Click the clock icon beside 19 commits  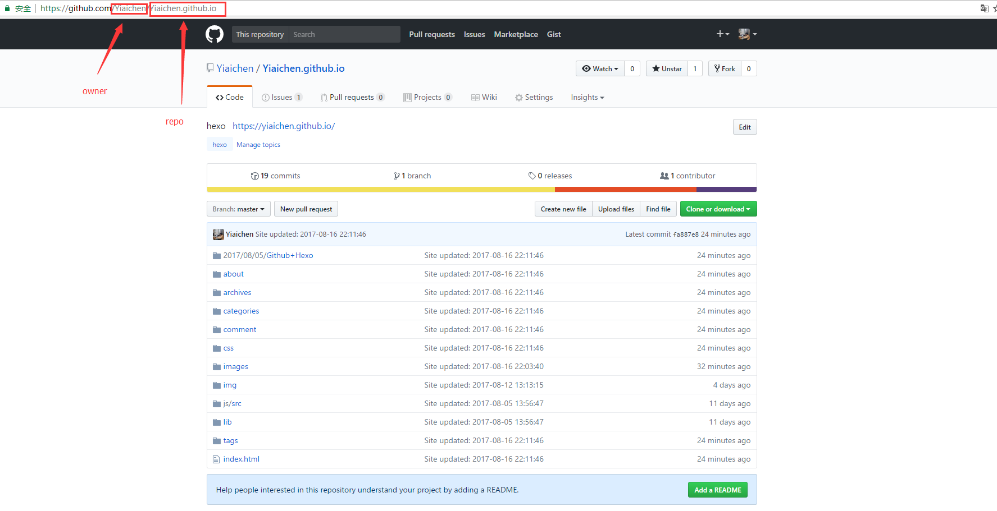254,176
